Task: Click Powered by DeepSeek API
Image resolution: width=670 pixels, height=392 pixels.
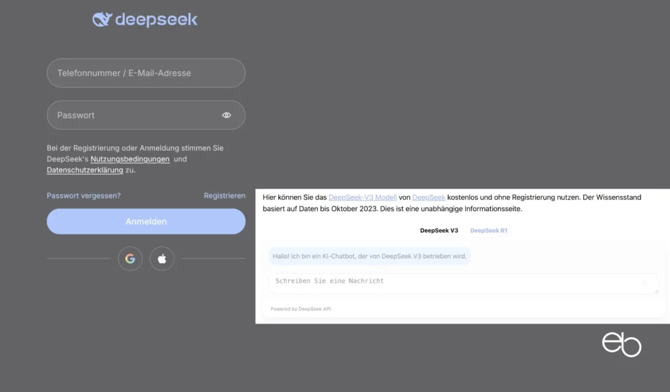Action: point(300,308)
